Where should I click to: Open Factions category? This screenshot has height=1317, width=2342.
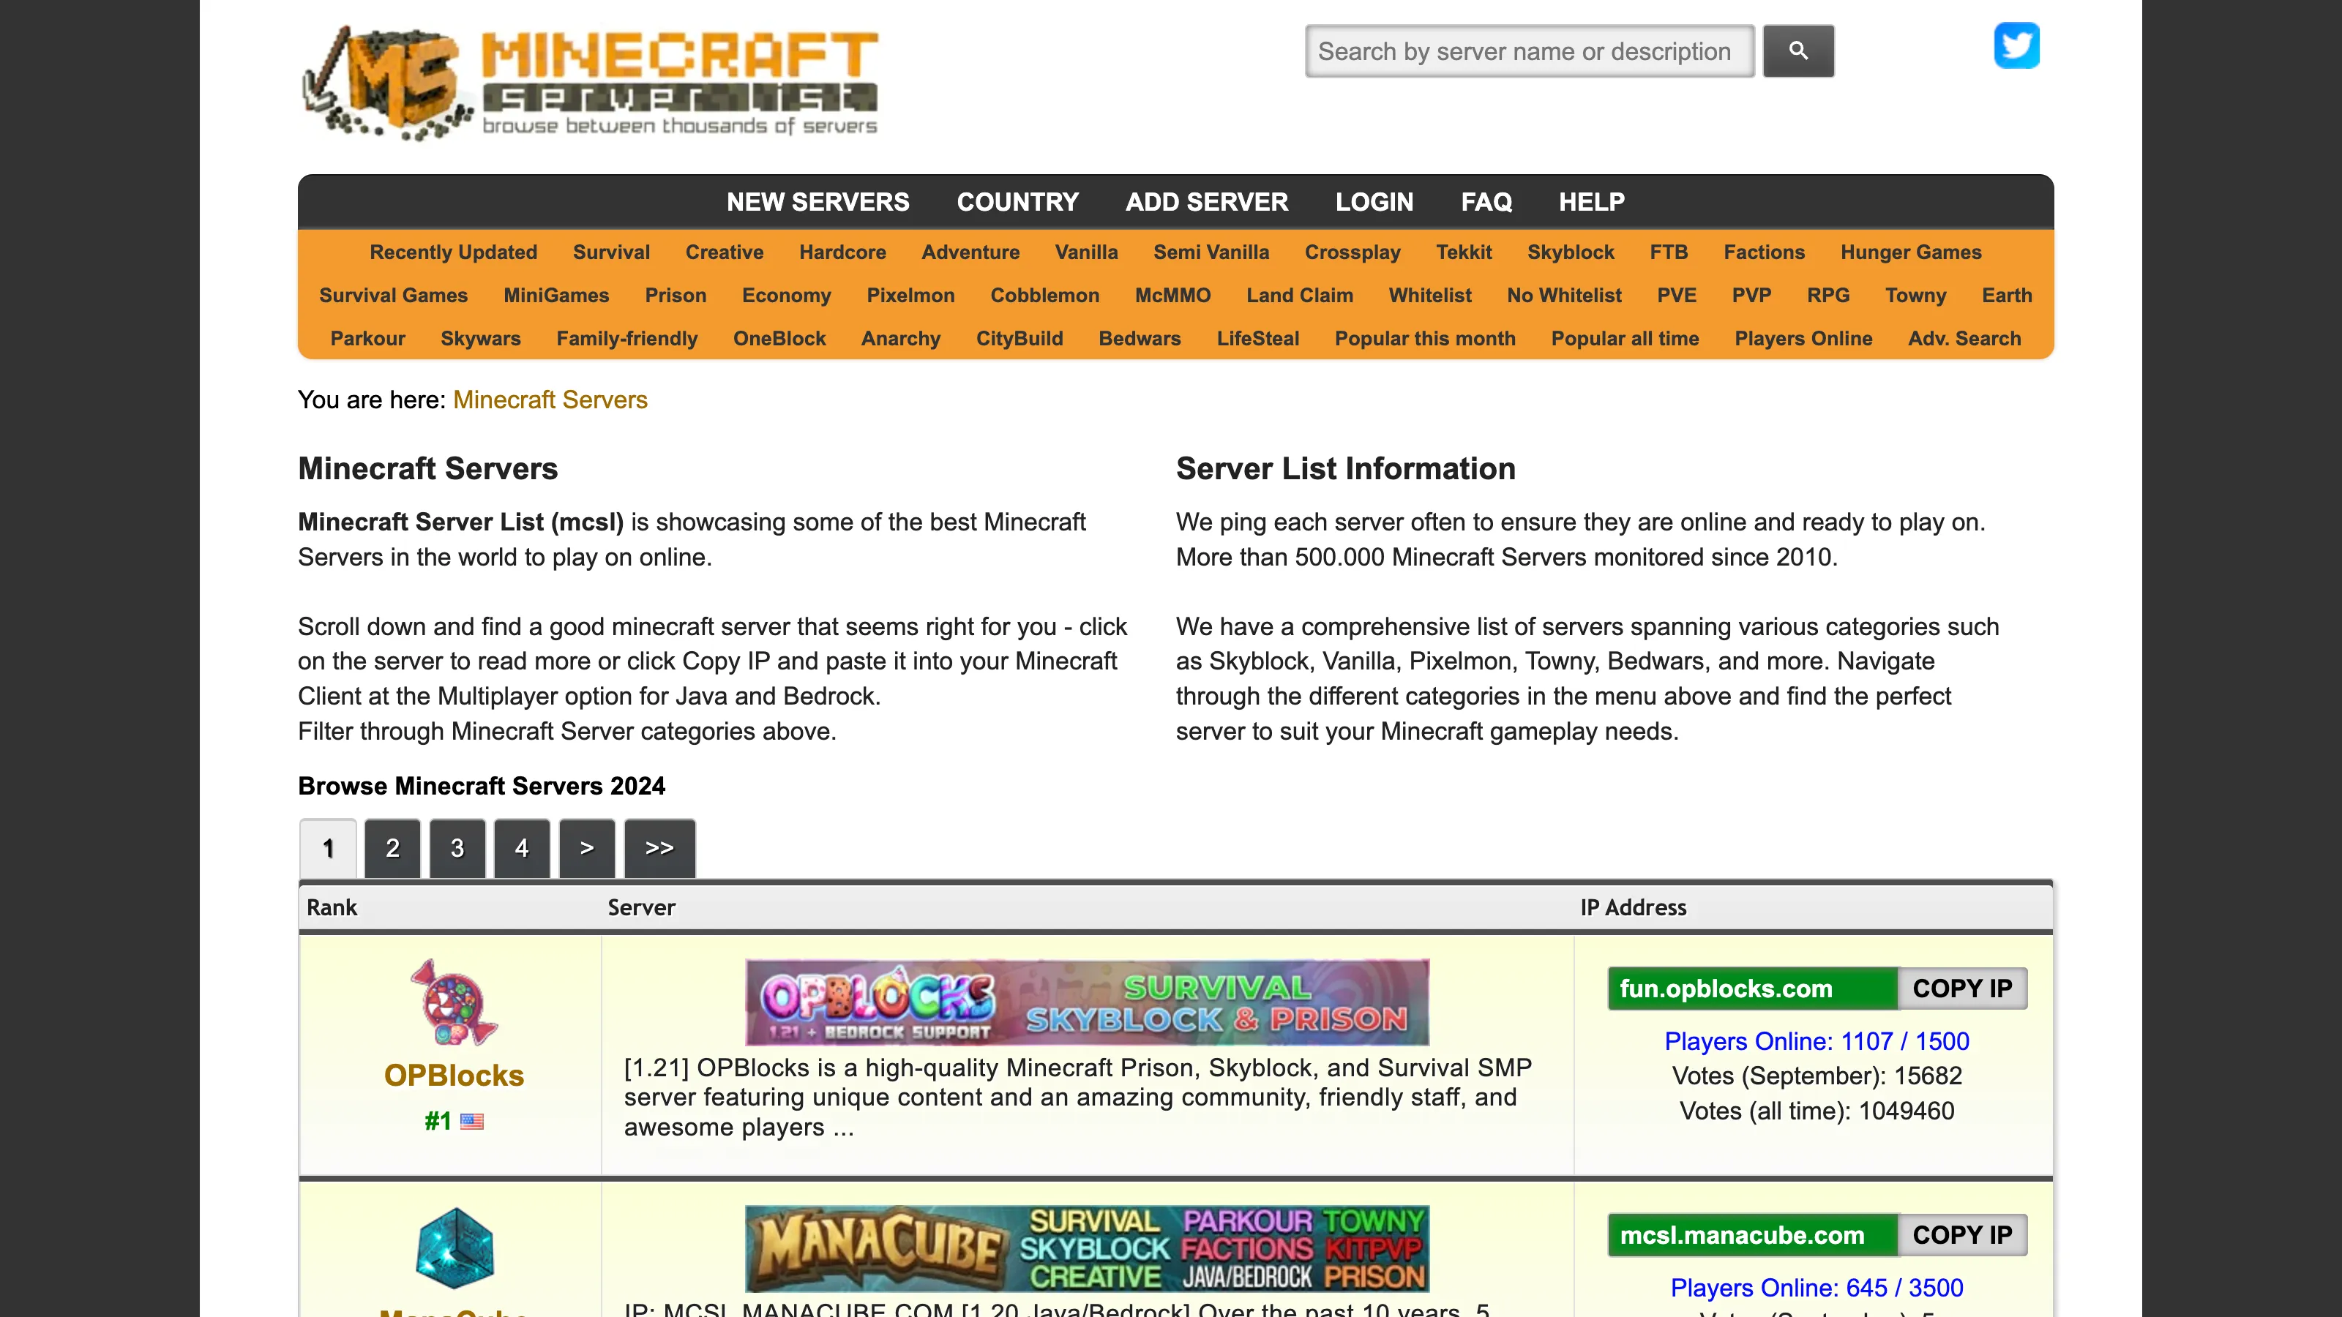click(x=1764, y=252)
